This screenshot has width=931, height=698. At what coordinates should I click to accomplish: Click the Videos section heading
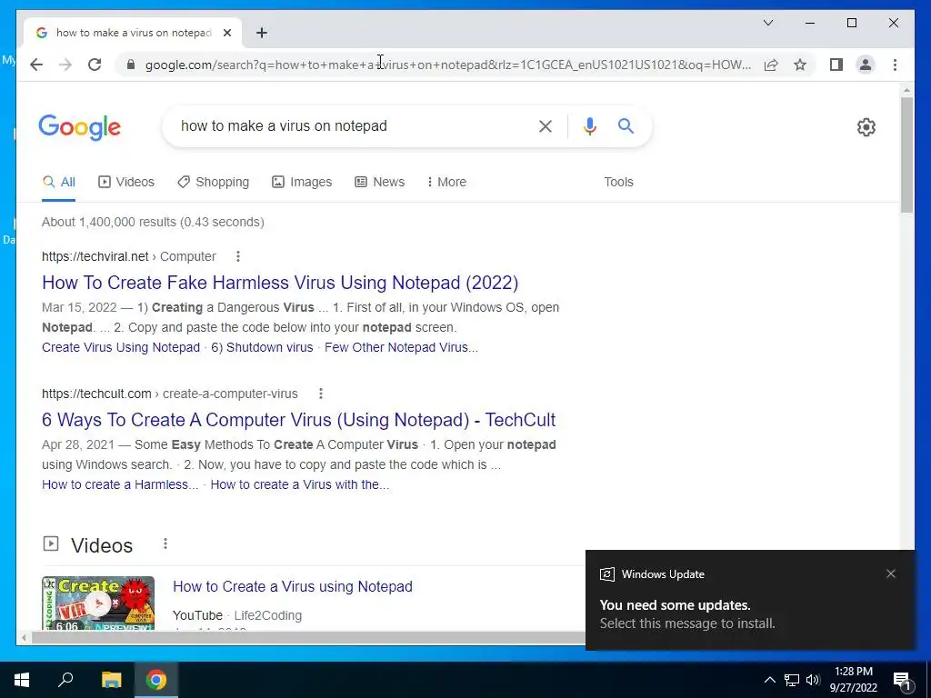(102, 545)
